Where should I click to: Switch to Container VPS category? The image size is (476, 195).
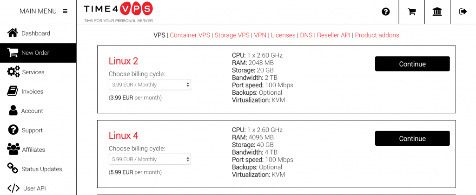click(x=190, y=35)
